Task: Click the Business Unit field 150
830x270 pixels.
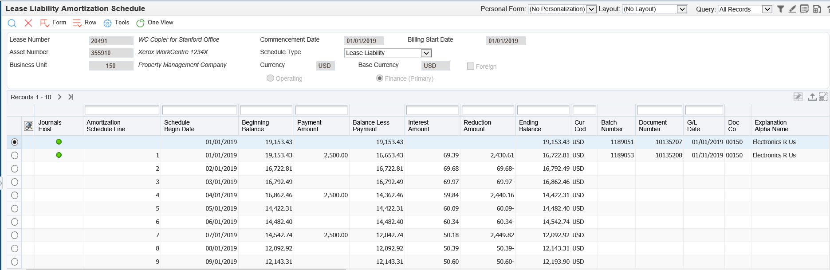Action: [111, 66]
